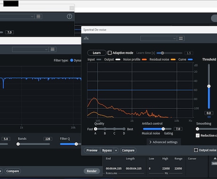
Task: Click Bypass in Spectral De-noise
Action: [107, 150]
